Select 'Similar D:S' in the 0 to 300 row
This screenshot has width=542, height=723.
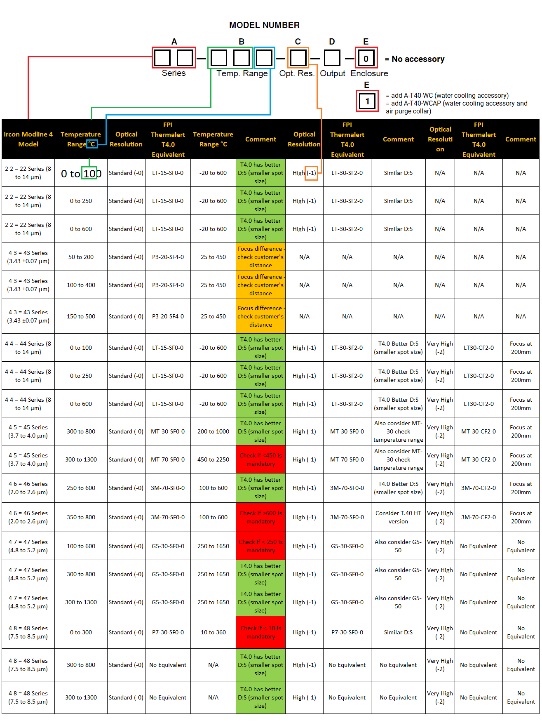pyautogui.click(x=398, y=632)
